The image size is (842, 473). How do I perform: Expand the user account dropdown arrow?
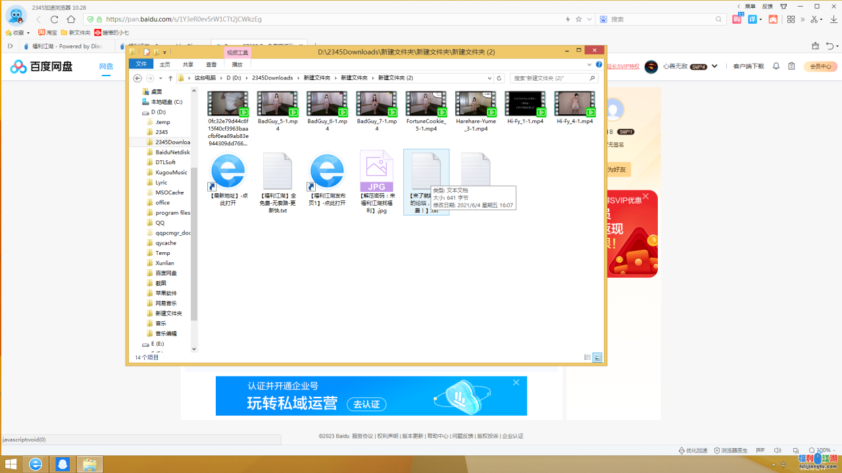(714, 66)
